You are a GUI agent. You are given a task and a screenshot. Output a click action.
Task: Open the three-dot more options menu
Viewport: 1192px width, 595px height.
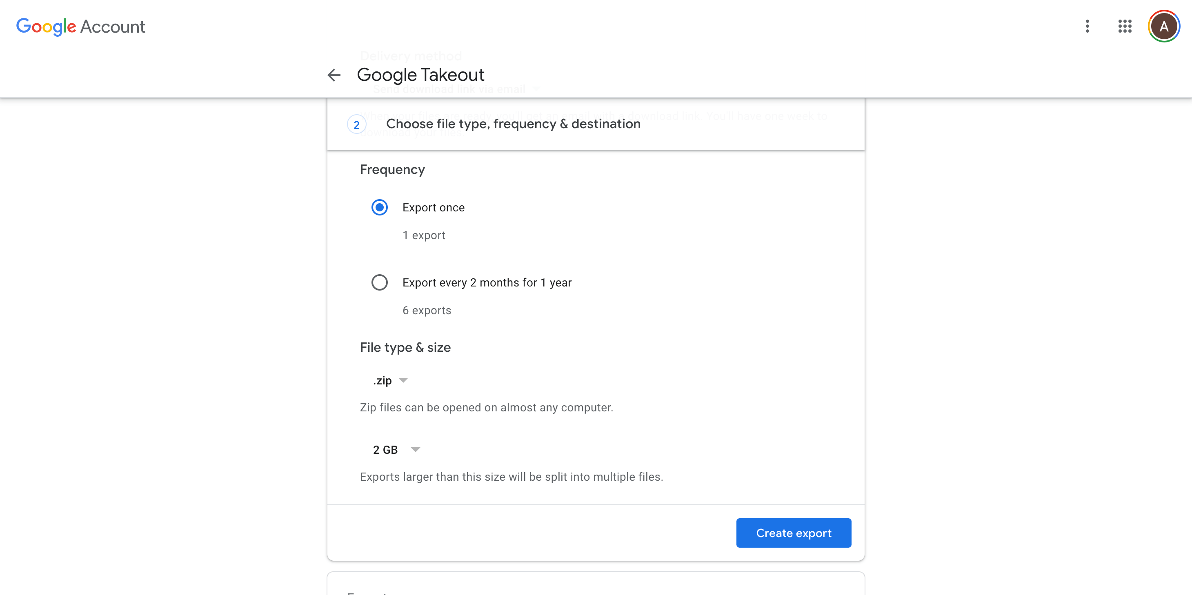click(x=1087, y=27)
